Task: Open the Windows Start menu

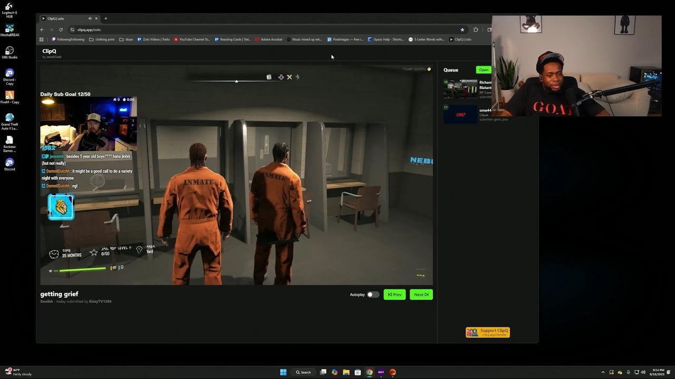Action: (283, 372)
